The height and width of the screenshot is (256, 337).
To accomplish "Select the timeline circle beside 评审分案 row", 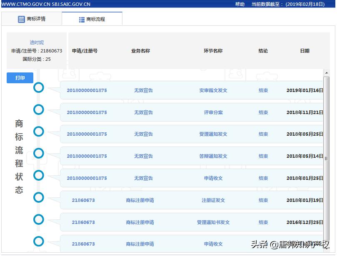I will 38,109.
